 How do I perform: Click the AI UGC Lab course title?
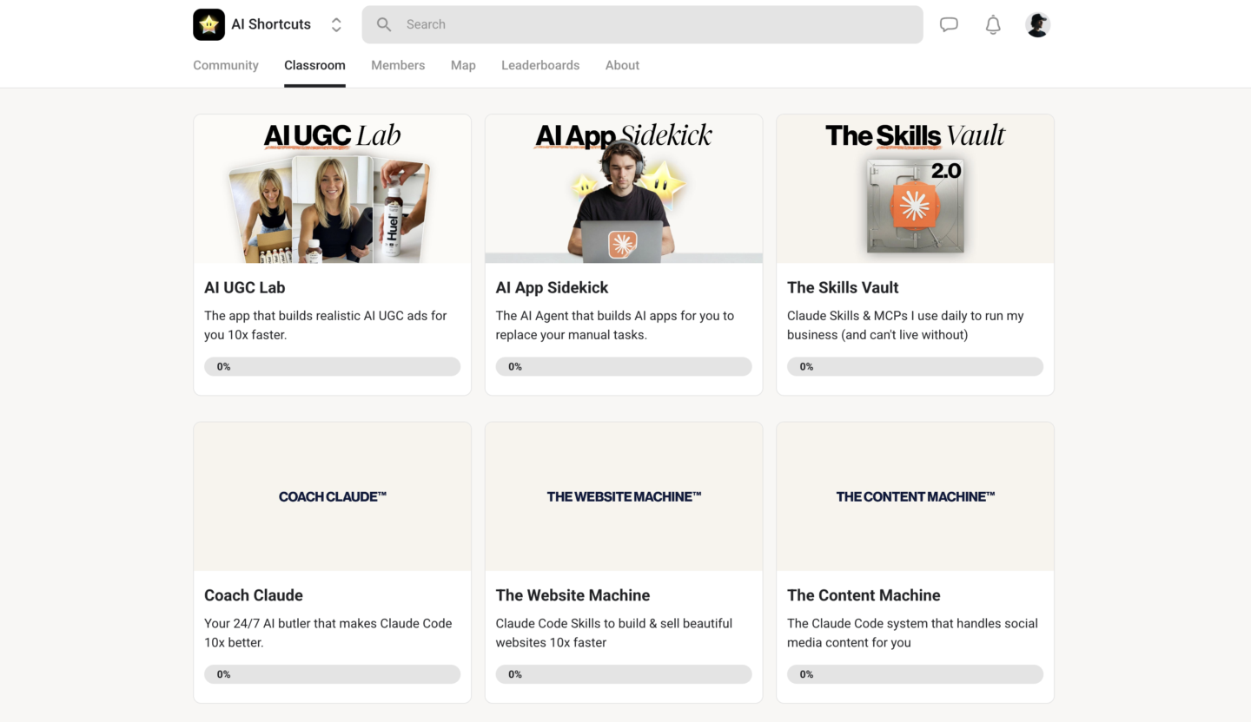[x=244, y=287]
